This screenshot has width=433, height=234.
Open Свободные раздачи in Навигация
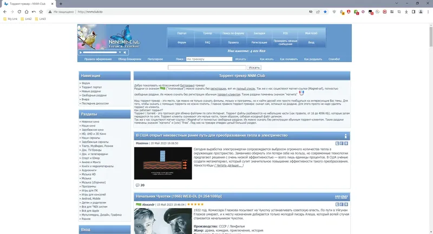tap(94, 95)
